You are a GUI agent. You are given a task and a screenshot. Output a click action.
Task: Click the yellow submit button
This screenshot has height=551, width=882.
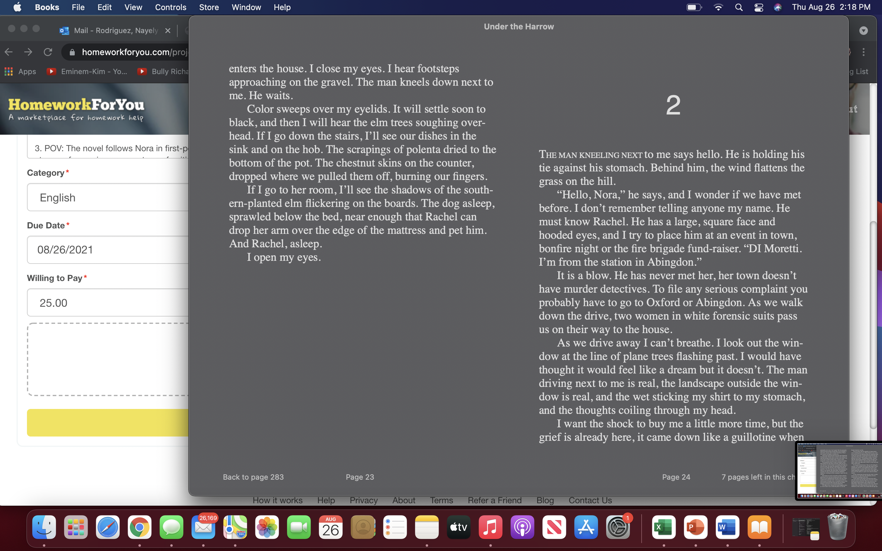tap(108, 423)
